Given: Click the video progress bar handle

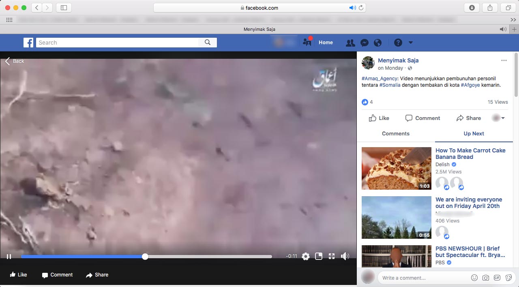Looking at the screenshot, I should pos(145,256).
